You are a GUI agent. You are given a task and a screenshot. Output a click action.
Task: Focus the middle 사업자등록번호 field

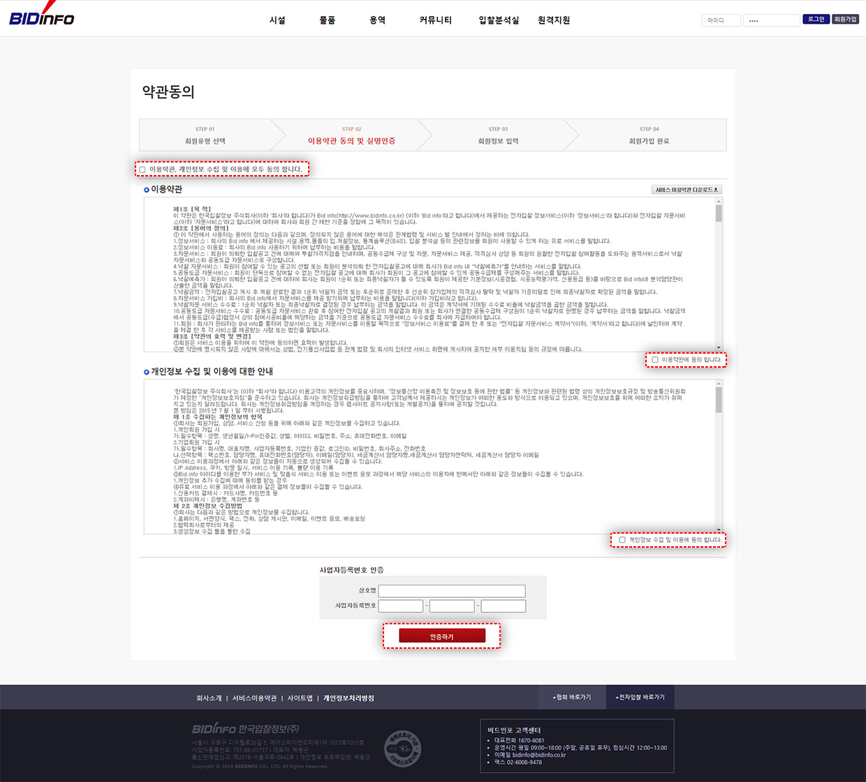coord(452,606)
